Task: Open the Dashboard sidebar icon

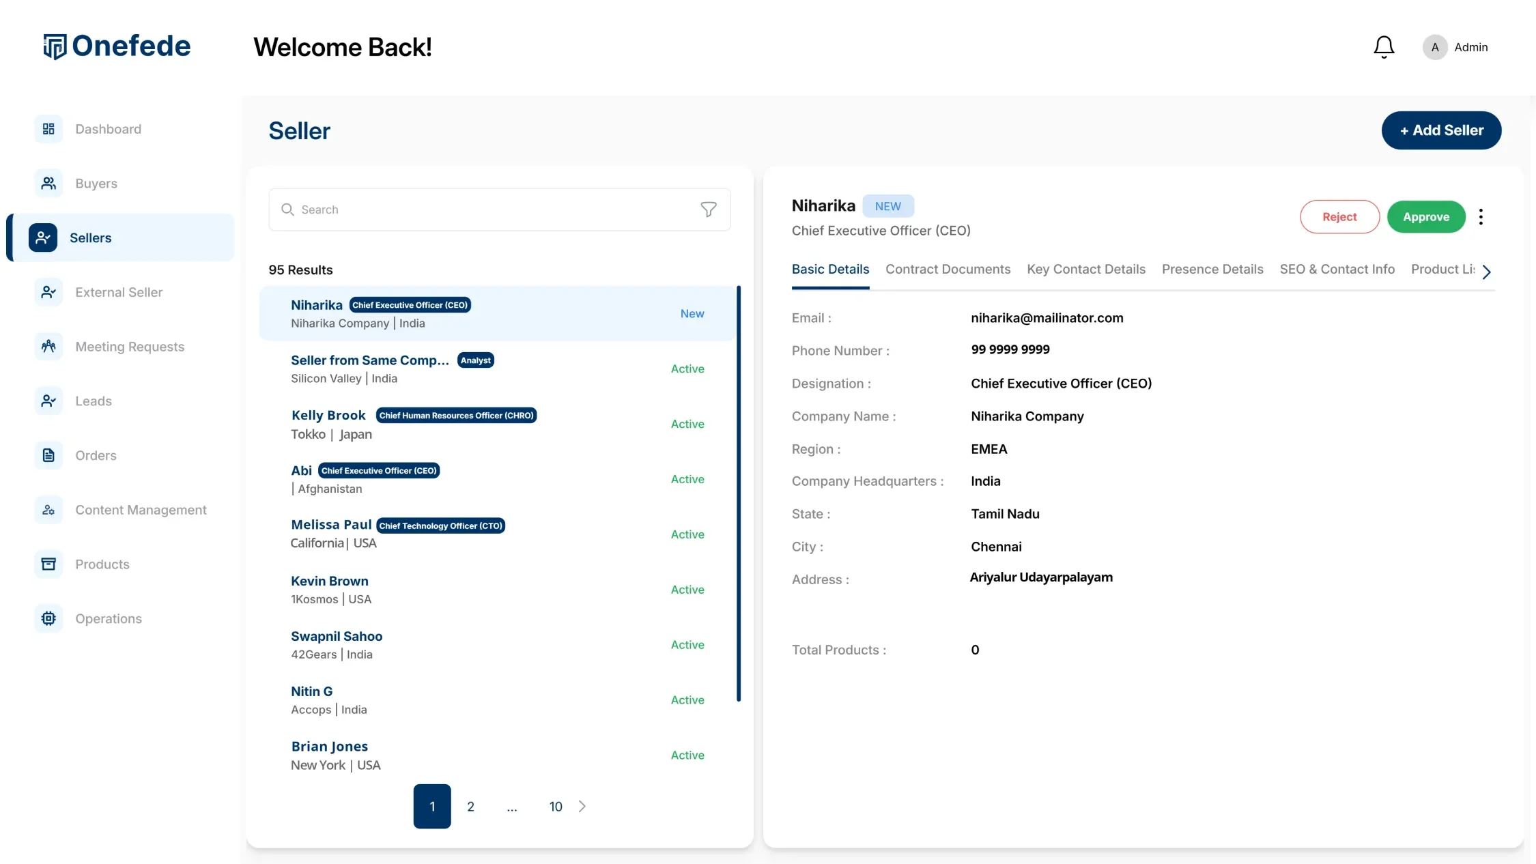Action: tap(48, 129)
